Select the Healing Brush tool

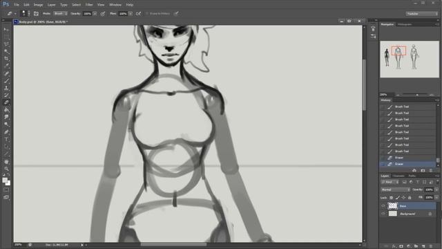(x=6, y=73)
